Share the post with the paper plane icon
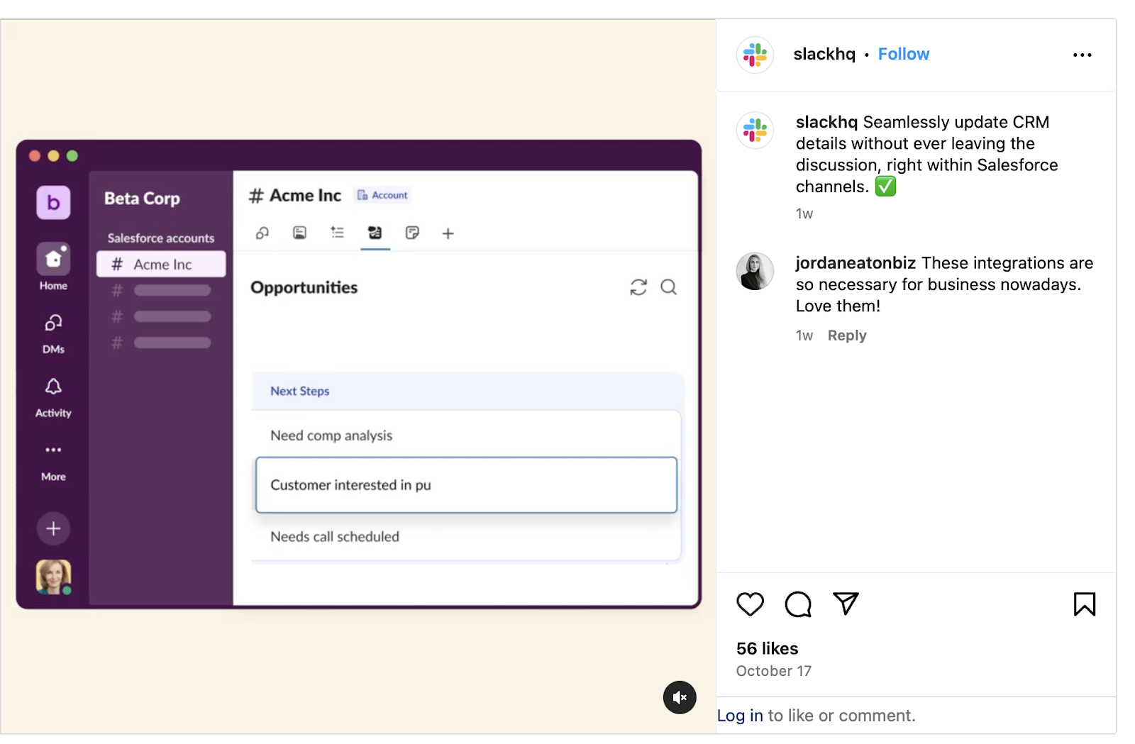Viewport: 1135px width, 744px height. 846,604
